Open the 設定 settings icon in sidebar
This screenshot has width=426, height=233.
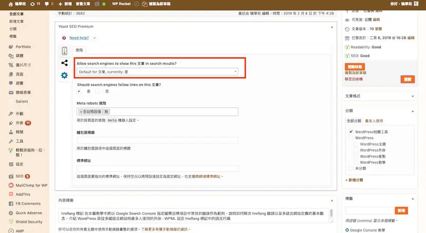11,164
